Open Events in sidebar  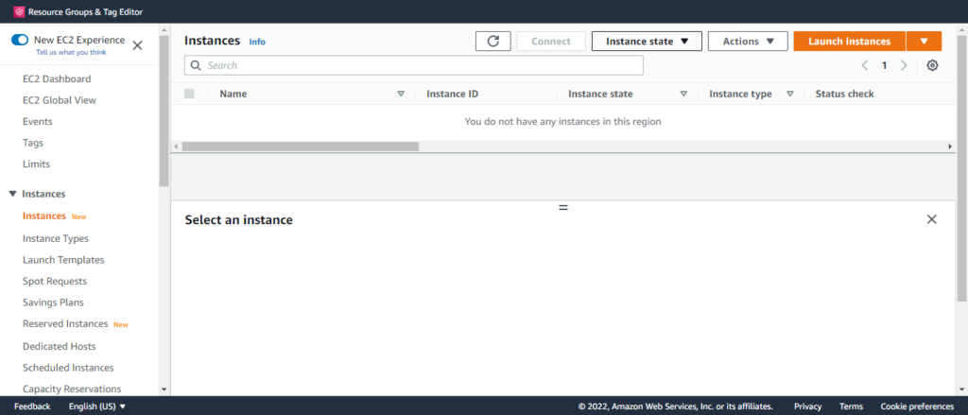point(37,122)
